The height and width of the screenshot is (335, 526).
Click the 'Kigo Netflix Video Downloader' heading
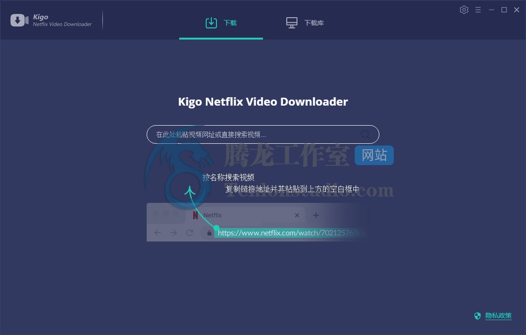(x=263, y=101)
